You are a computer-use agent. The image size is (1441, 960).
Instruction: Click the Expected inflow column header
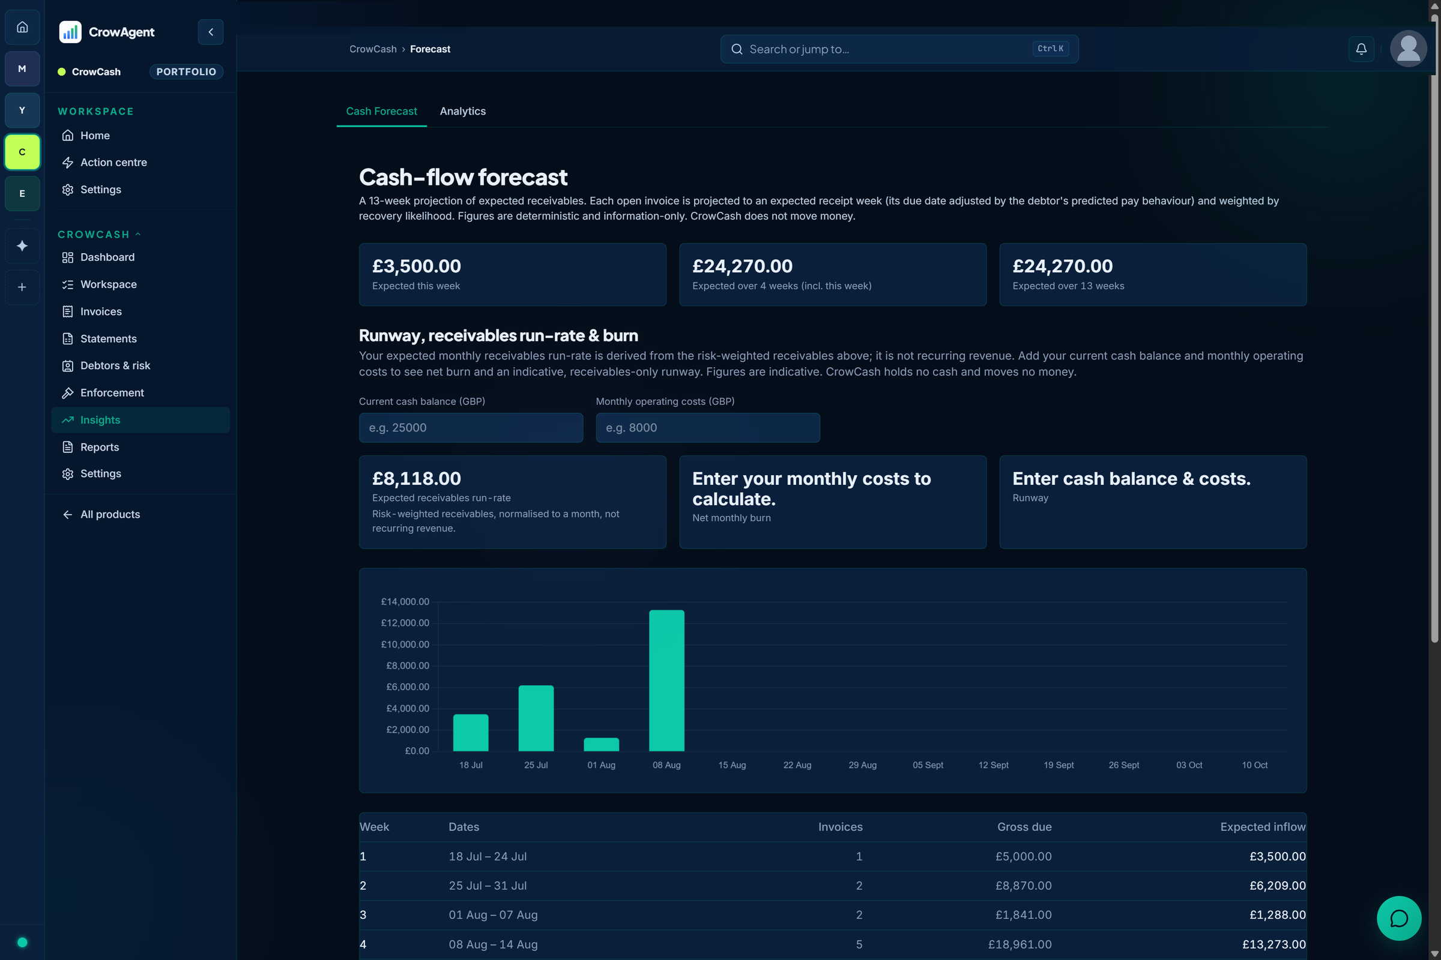[1263, 827]
